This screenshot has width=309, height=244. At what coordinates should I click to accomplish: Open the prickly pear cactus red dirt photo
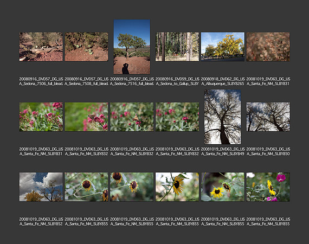coord(87,47)
